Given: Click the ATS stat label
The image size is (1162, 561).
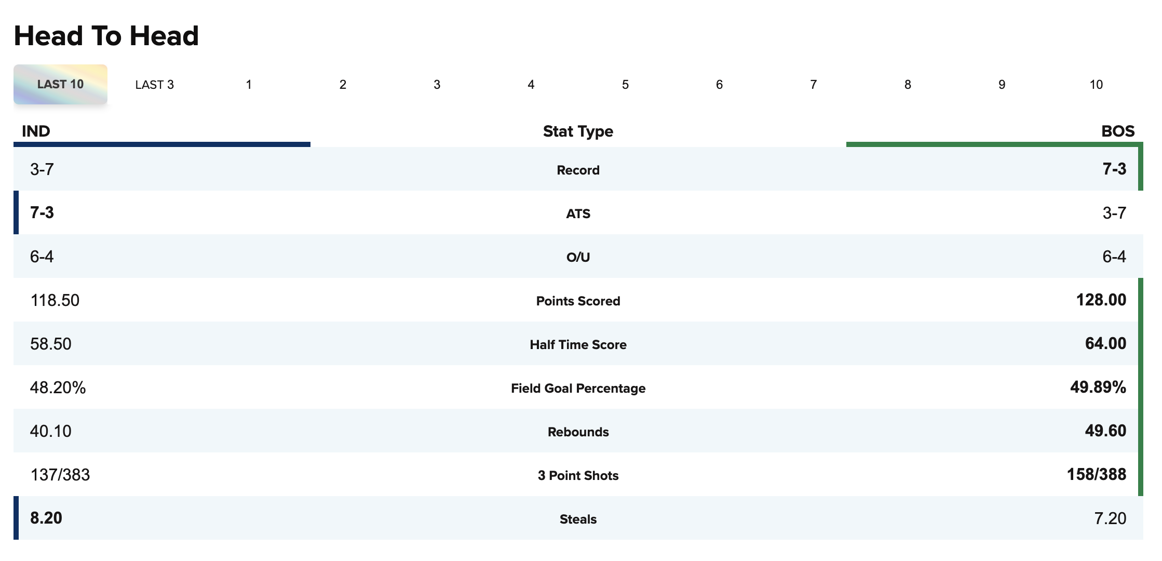Looking at the screenshot, I should coord(578,213).
